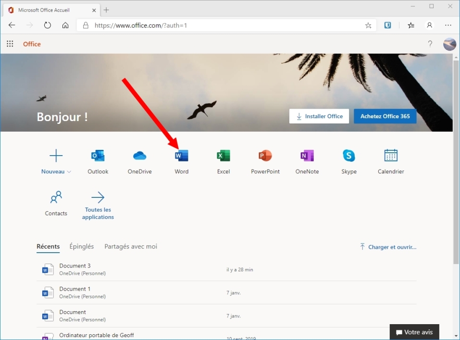This screenshot has width=460, height=340.
Task: Open the Contacts app
Action: coord(56,198)
